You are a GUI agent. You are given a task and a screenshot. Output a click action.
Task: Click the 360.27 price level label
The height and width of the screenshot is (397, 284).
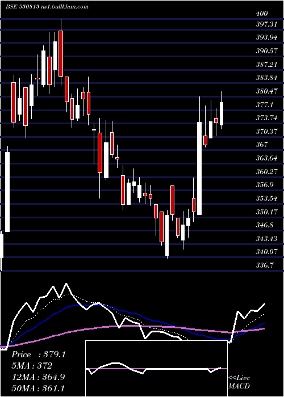(x=266, y=172)
